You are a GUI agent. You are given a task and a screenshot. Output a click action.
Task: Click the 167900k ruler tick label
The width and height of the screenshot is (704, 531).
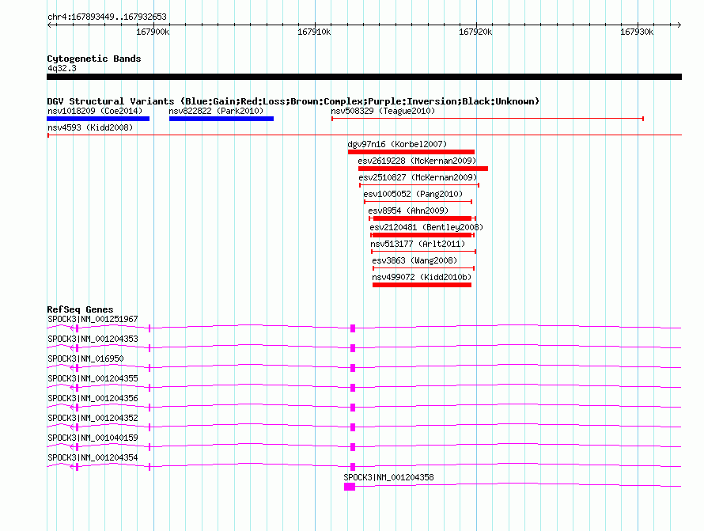pyautogui.click(x=153, y=32)
